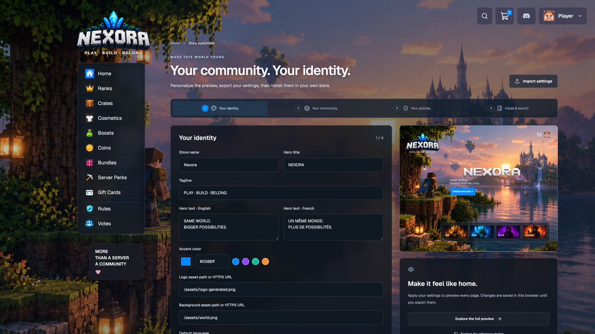Screen dimensions: 595x334
Task: Click the Background asset path input field
Action: tap(281, 318)
